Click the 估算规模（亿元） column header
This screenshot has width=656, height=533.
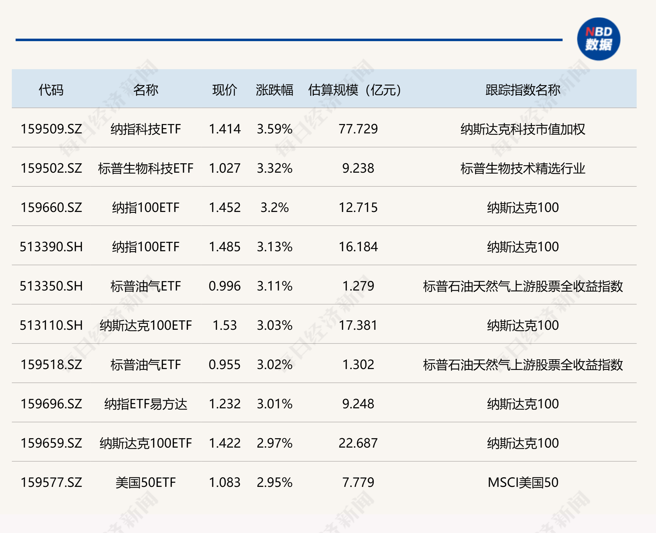[x=355, y=90]
